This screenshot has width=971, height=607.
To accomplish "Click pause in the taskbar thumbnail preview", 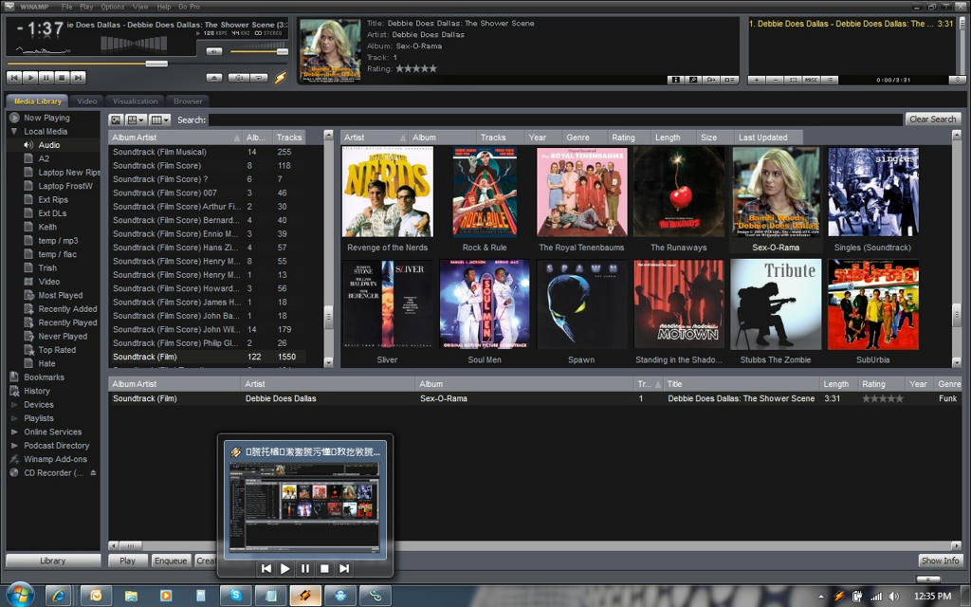I will coord(304,569).
